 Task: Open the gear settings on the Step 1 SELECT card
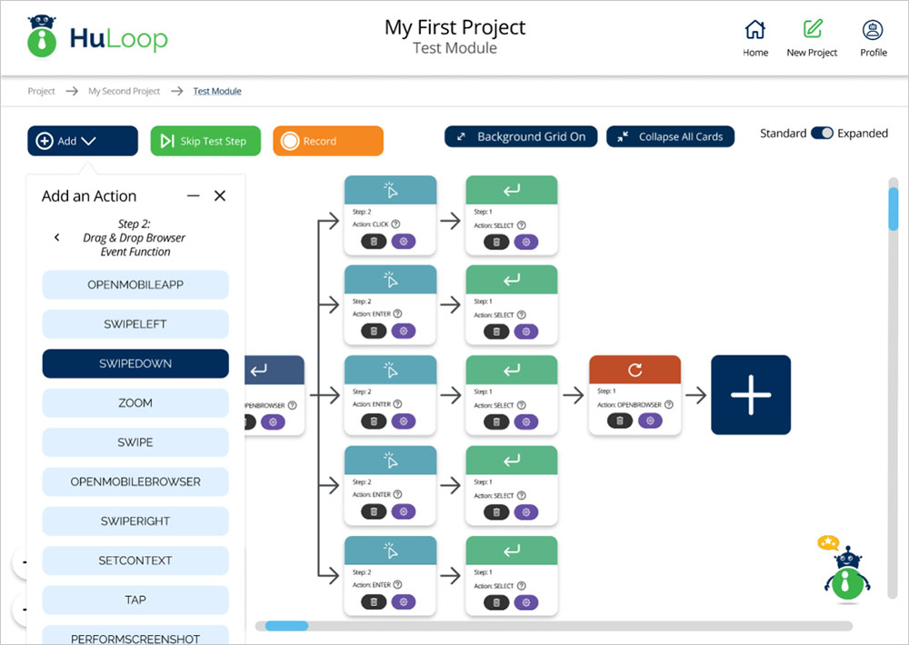[525, 242]
